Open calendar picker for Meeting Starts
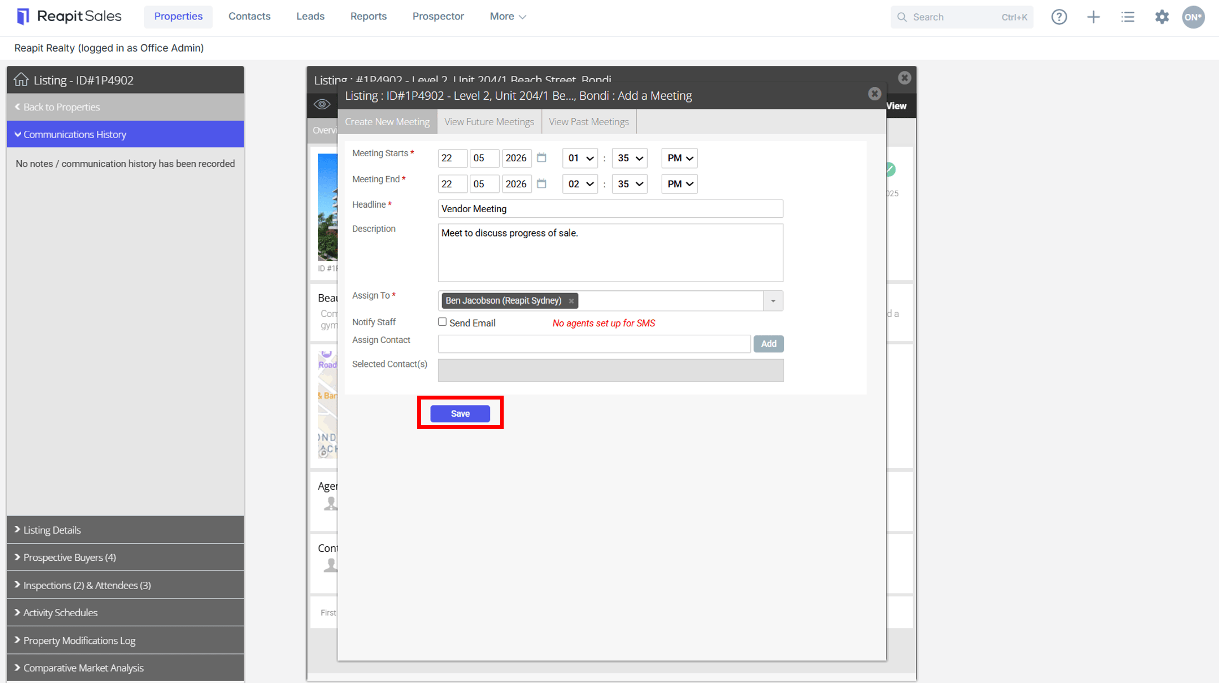 coord(541,157)
